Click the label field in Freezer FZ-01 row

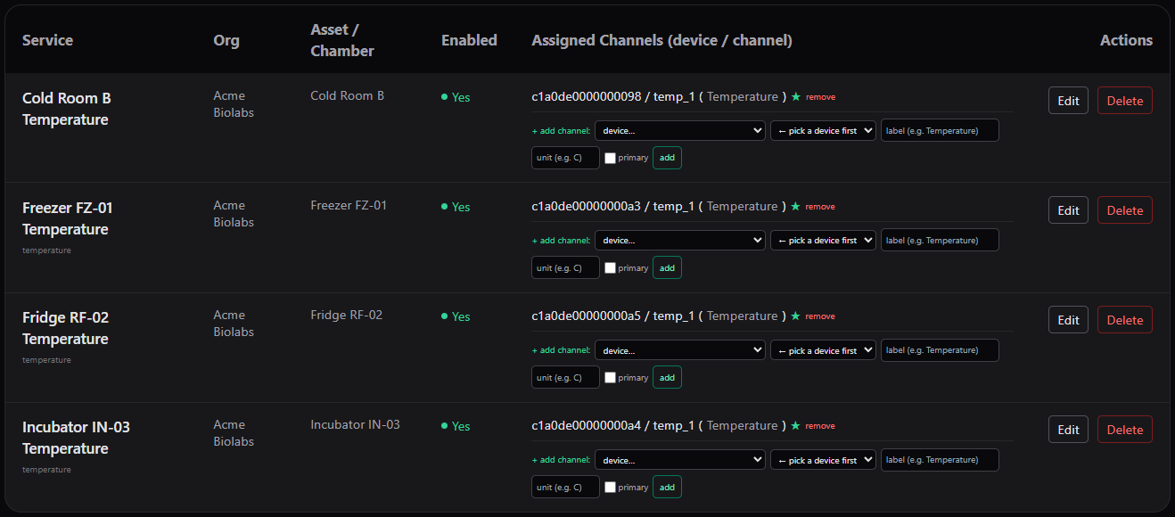tap(940, 240)
